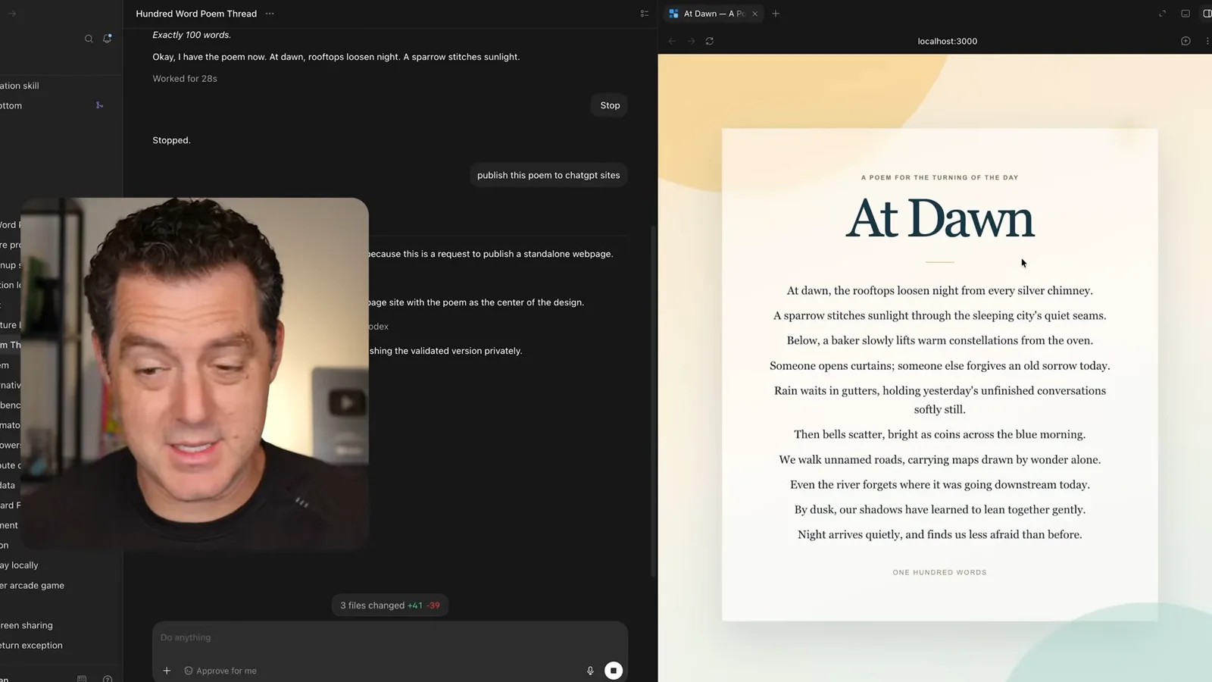Open thread options menu (three dots)

tap(270, 14)
